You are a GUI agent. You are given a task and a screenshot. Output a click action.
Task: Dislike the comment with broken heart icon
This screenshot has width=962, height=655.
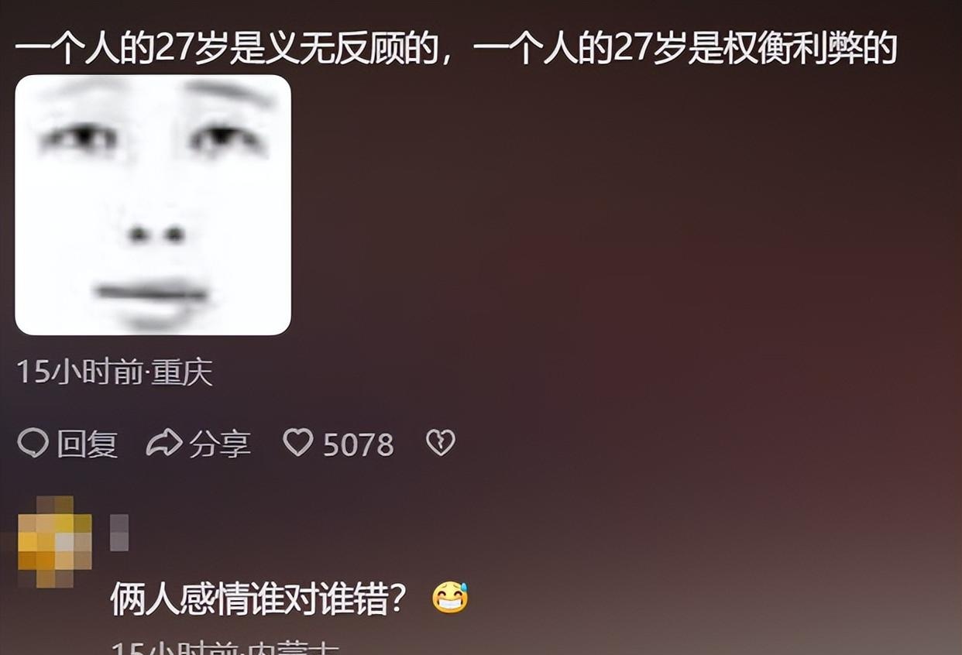441,444
